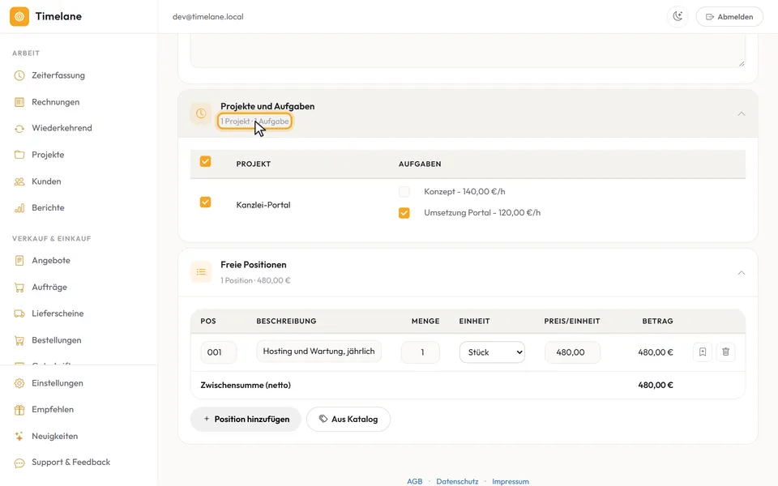The width and height of the screenshot is (778, 486).
Task: Click the text area resize handle
Action: coord(742,63)
